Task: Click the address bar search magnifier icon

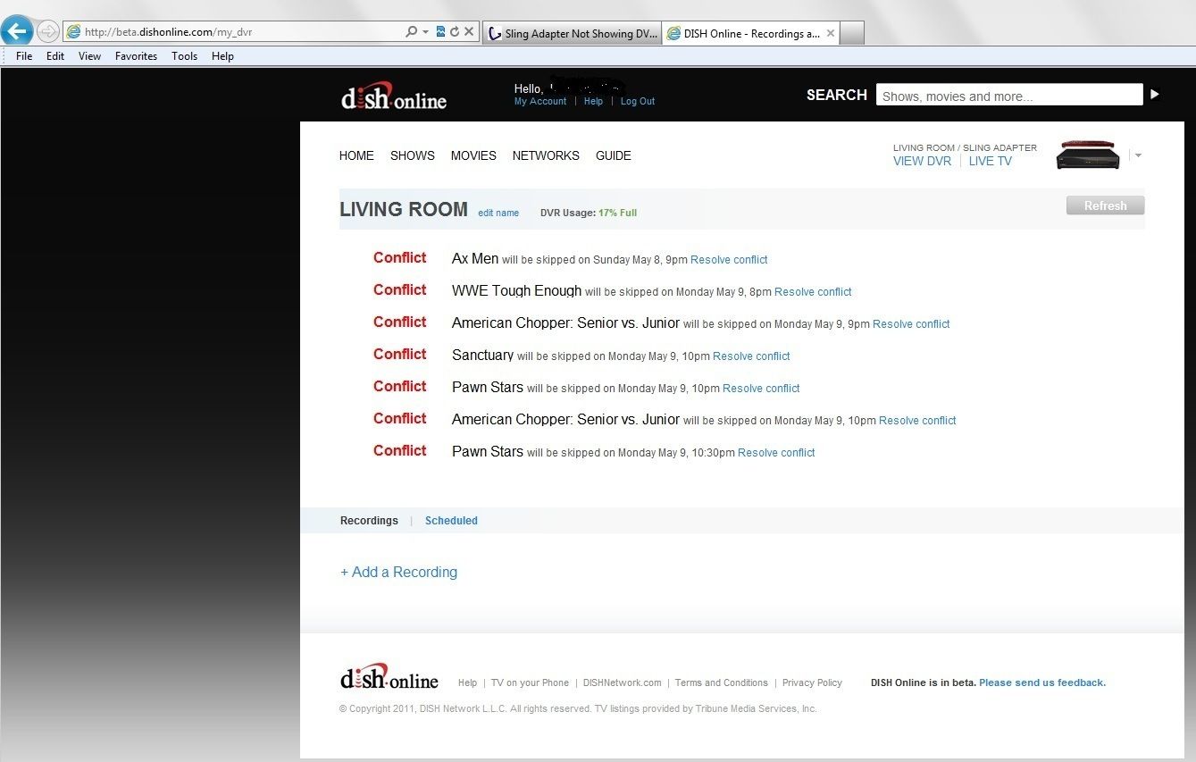Action: (411, 32)
